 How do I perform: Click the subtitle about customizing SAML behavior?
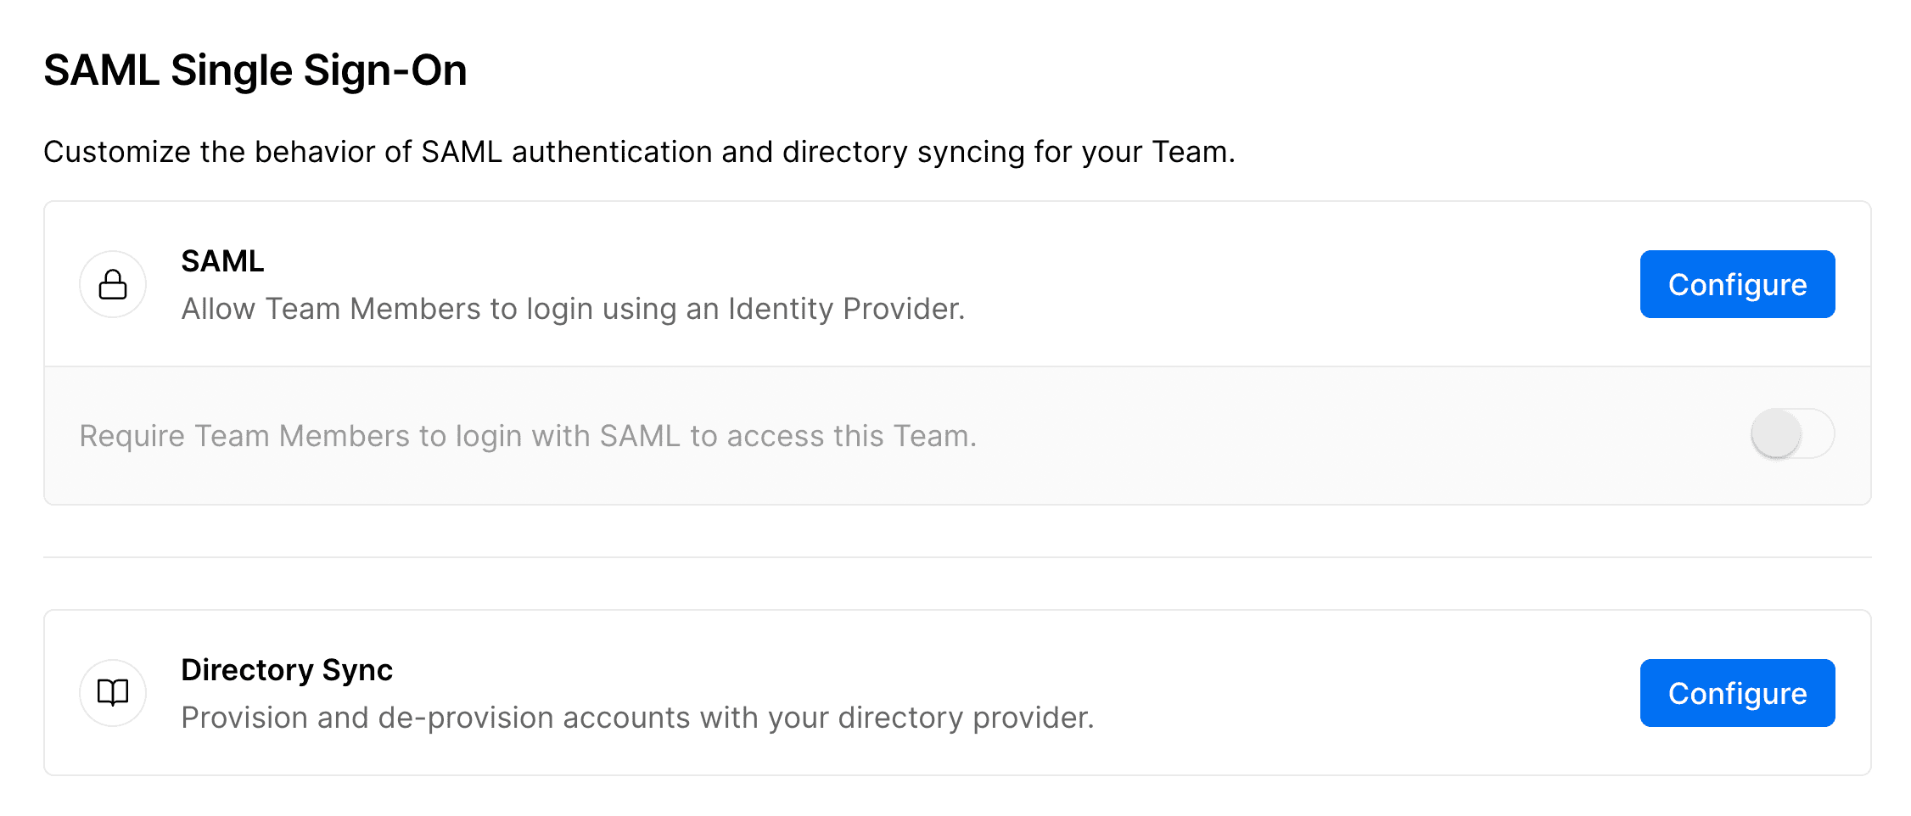(x=641, y=153)
